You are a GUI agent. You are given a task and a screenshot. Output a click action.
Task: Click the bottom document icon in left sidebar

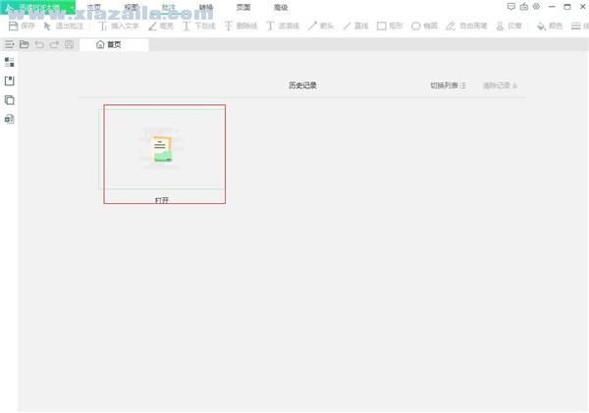pyautogui.click(x=10, y=119)
